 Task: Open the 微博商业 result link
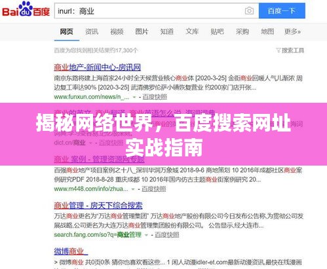click(71, 251)
